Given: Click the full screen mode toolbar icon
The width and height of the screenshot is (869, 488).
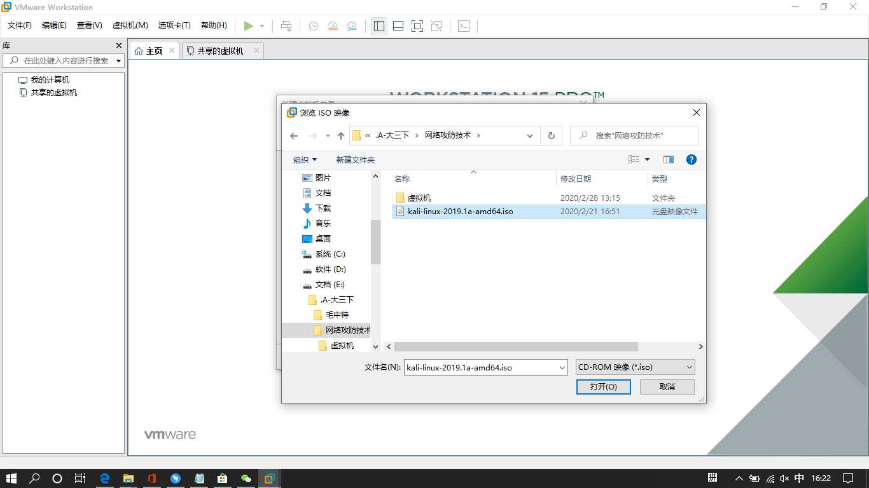Looking at the screenshot, I should coord(417,26).
